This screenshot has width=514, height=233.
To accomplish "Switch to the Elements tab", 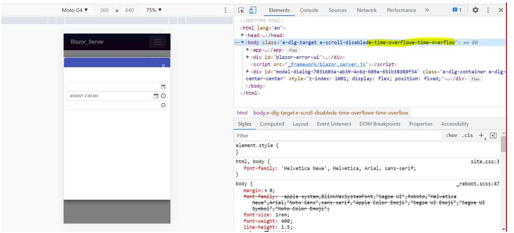I will pos(279,10).
